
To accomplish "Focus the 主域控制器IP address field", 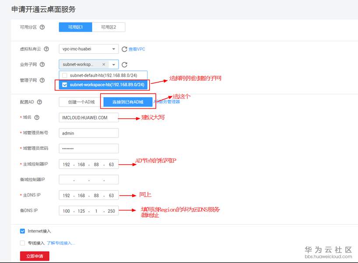I will (88, 164).
